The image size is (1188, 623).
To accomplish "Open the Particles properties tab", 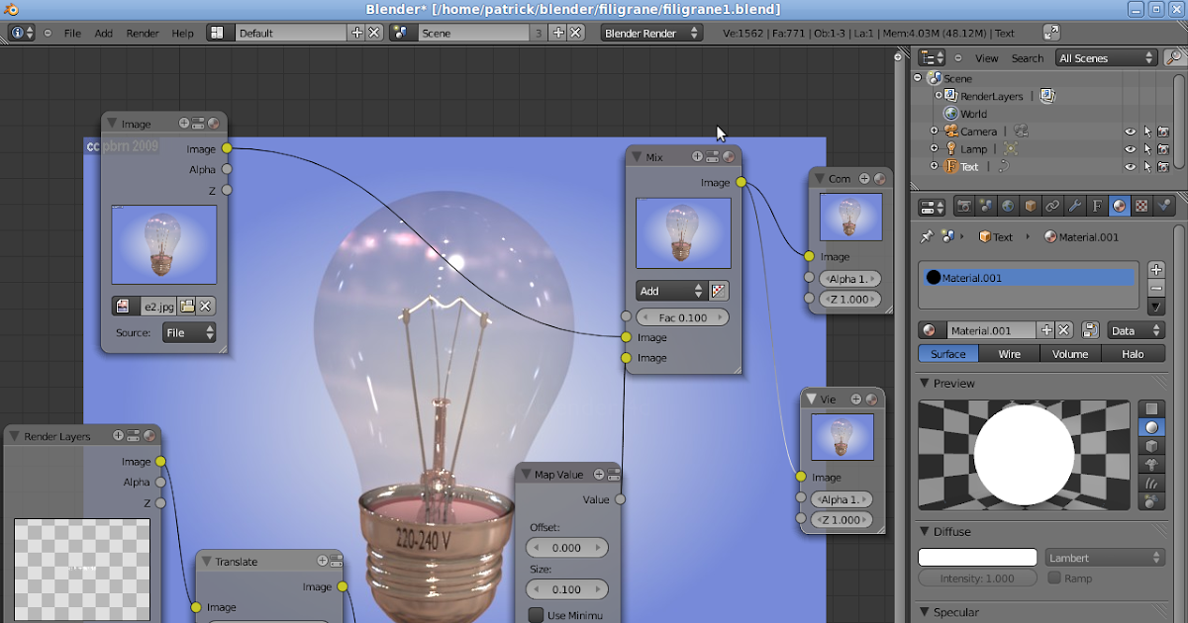I will click(1164, 207).
